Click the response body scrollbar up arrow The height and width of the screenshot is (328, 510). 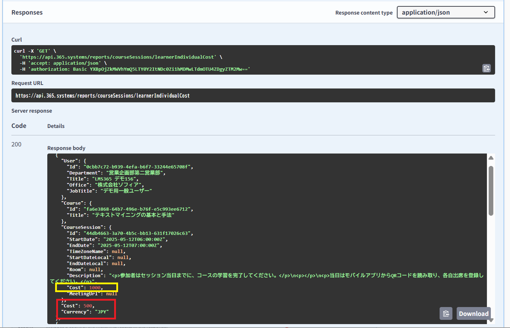point(491,158)
